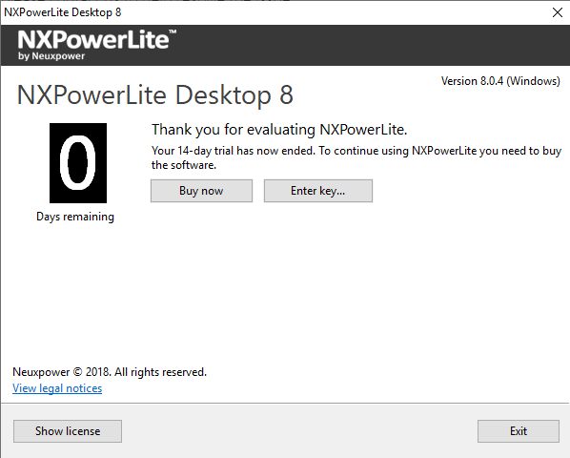This screenshot has height=458, width=570.
Task: Exit the NXPowerLite trial dialog
Action: click(x=519, y=431)
